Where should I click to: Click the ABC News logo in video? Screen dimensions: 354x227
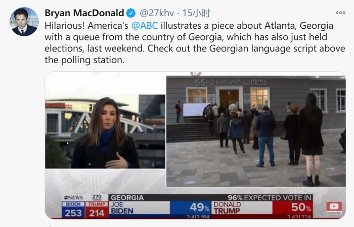(72, 198)
